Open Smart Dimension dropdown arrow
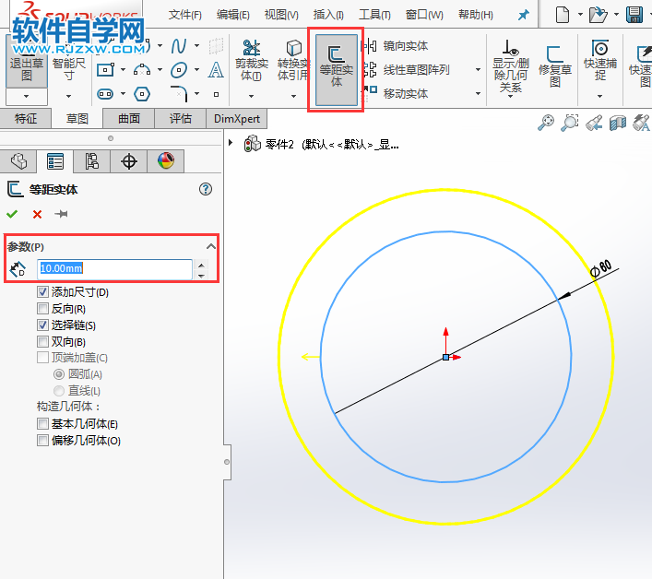This screenshot has width=652, height=579. pos(68,97)
